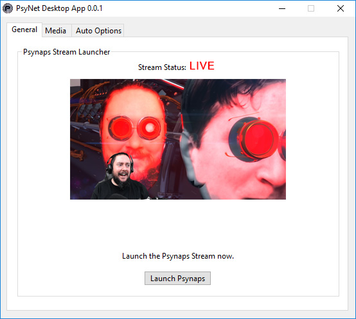
Task: Switch to the General tab
Action: [24, 30]
